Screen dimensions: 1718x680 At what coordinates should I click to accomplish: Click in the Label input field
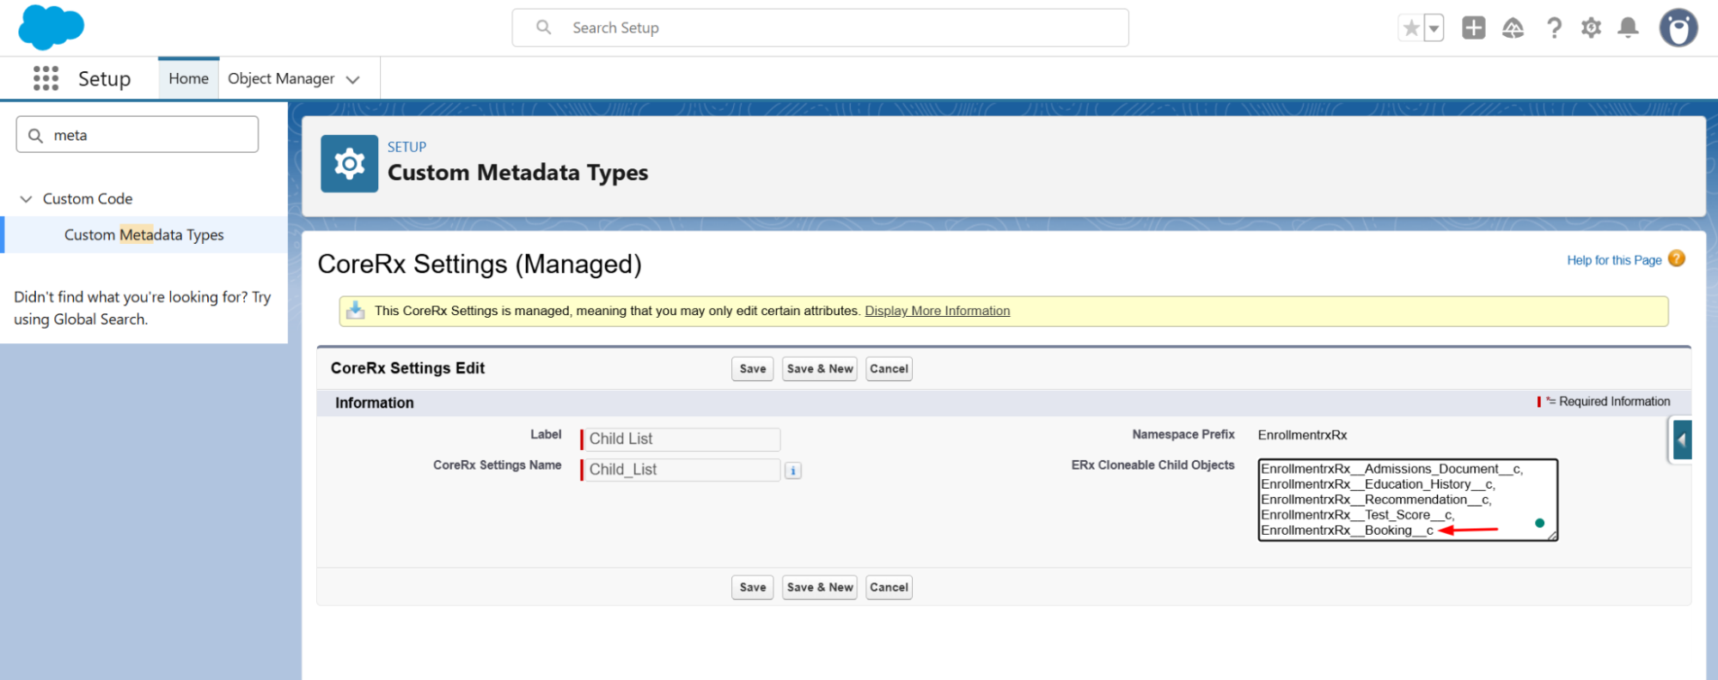pos(682,439)
